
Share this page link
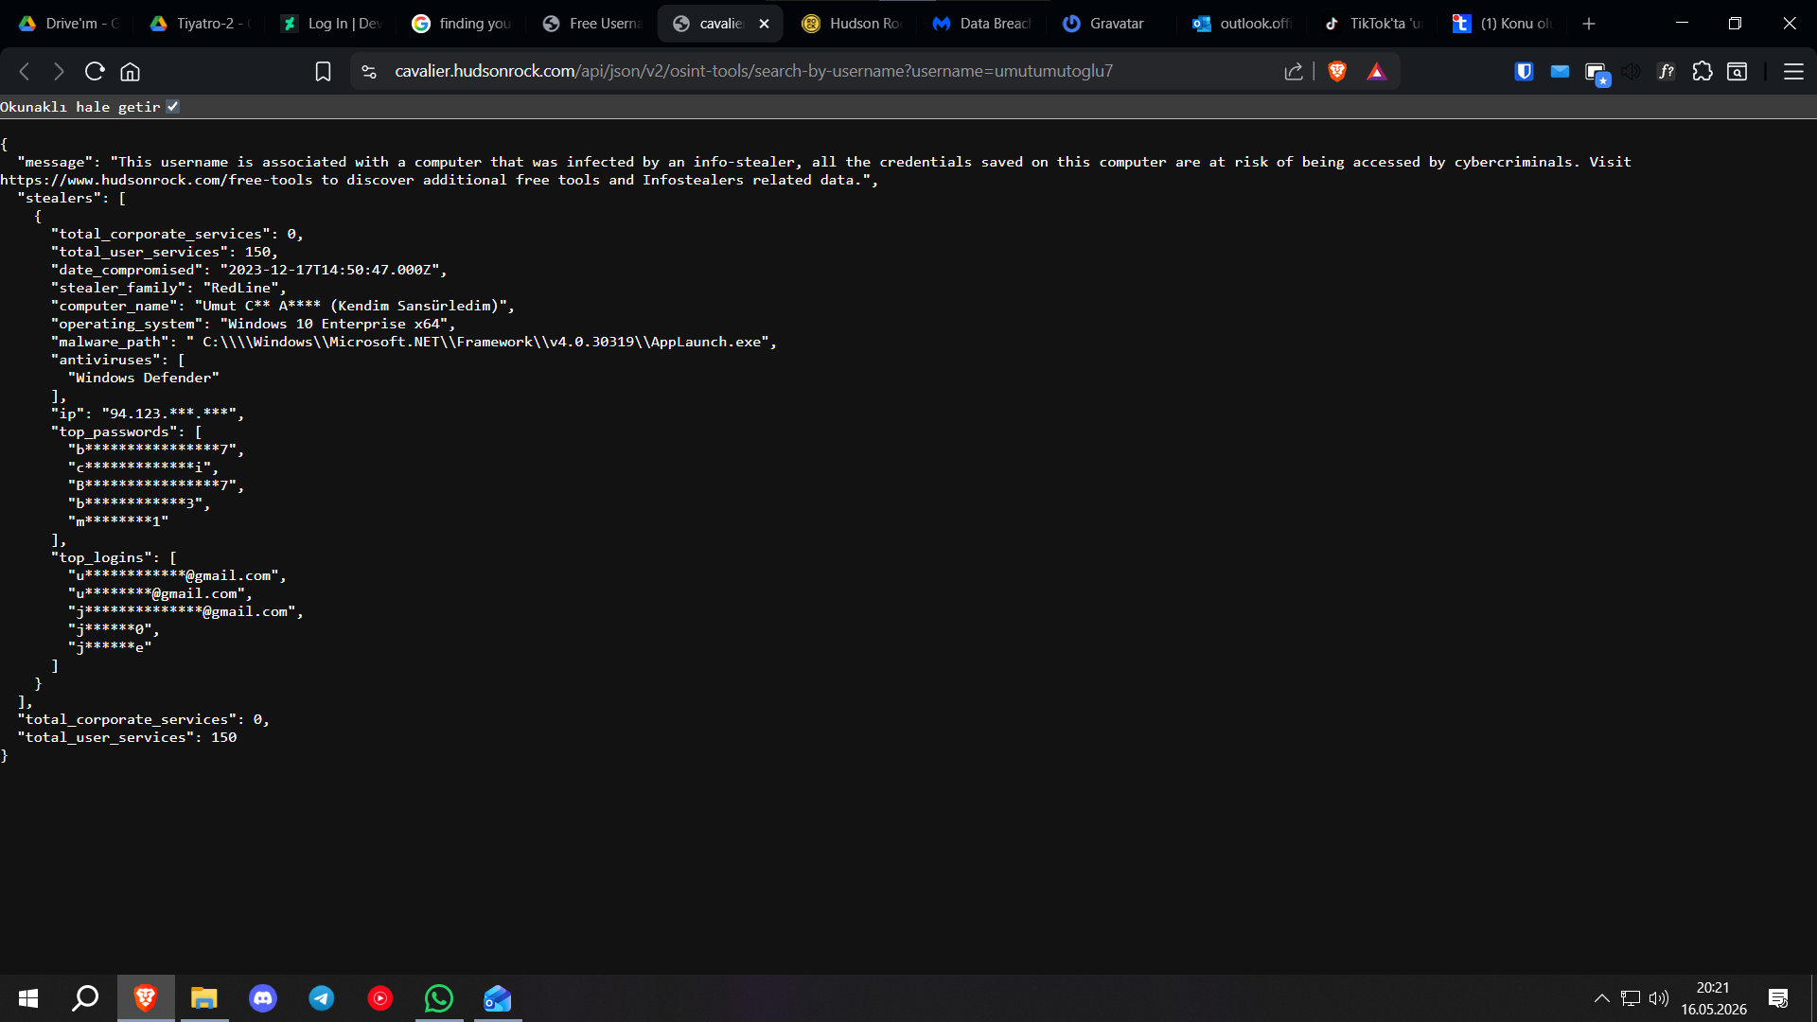pyautogui.click(x=1294, y=71)
